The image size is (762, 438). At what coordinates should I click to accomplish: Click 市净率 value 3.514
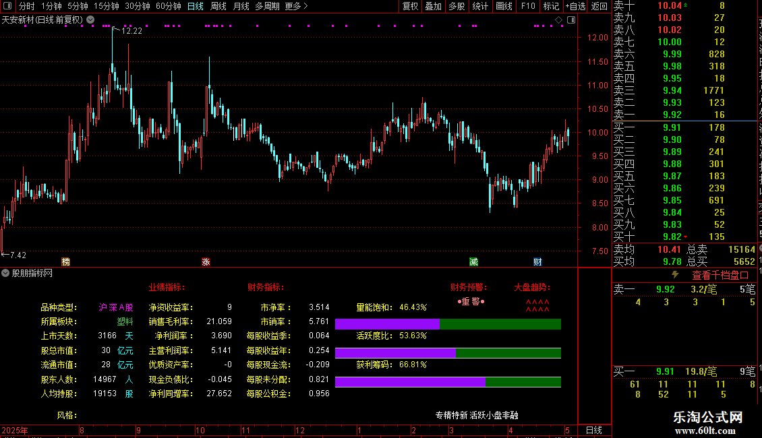click(x=319, y=307)
